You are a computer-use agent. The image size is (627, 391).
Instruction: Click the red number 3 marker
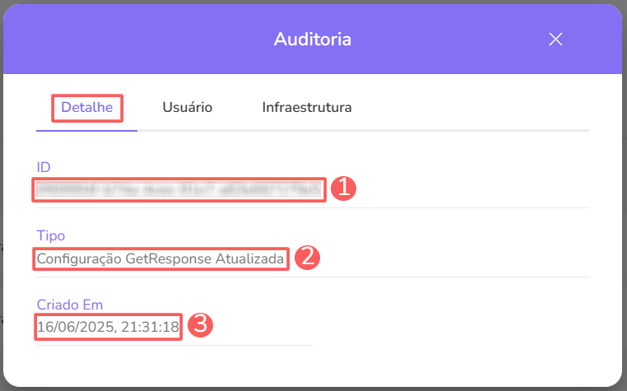[201, 326]
